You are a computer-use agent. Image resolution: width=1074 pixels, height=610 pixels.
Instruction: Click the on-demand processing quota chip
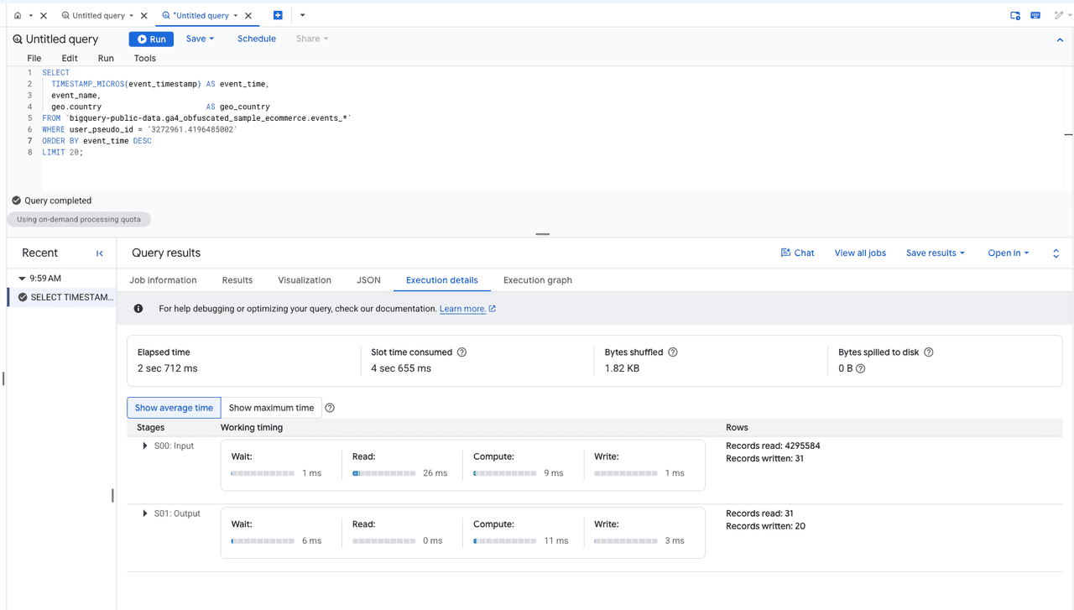point(80,219)
